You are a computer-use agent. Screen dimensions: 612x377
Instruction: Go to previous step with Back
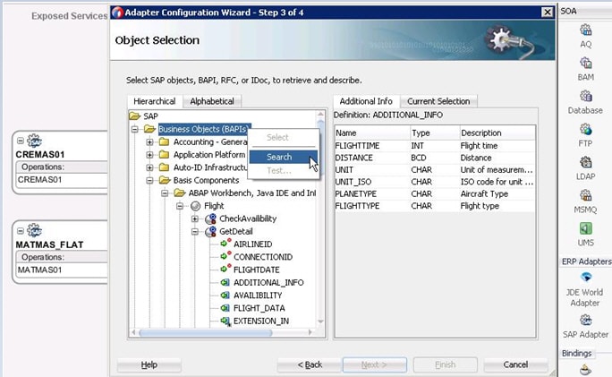click(x=310, y=364)
